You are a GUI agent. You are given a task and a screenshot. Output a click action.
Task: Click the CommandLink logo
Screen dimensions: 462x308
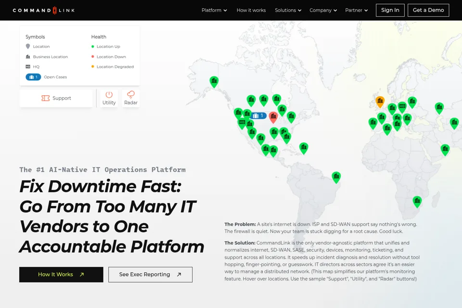44,10
